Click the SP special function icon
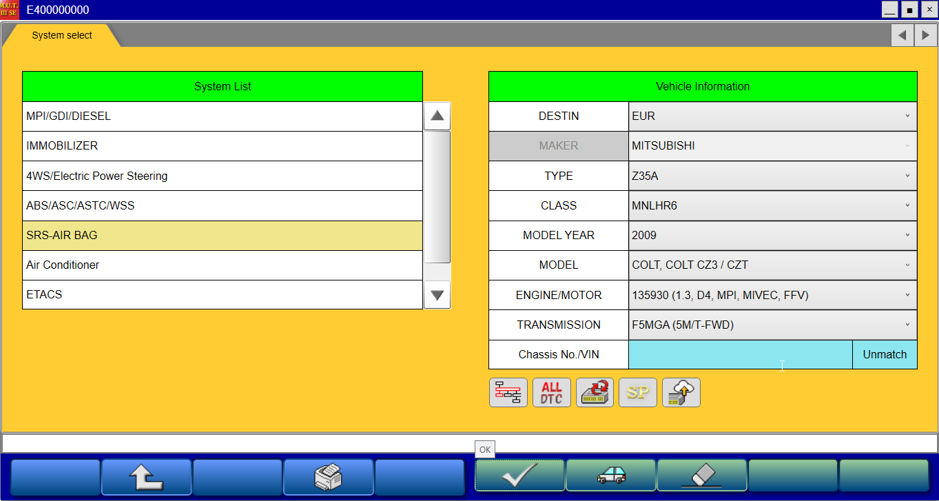939x501 pixels. [x=638, y=393]
